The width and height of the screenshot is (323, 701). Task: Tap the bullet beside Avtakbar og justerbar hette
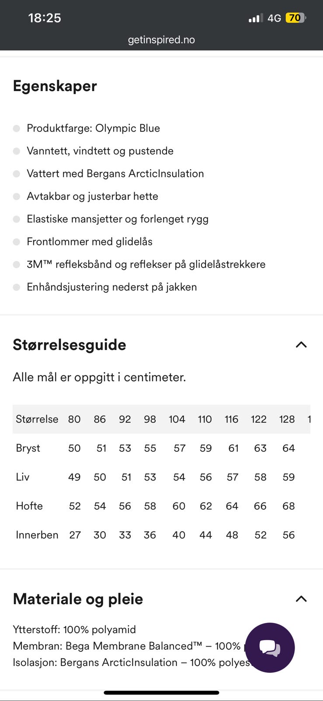click(x=17, y=196)
